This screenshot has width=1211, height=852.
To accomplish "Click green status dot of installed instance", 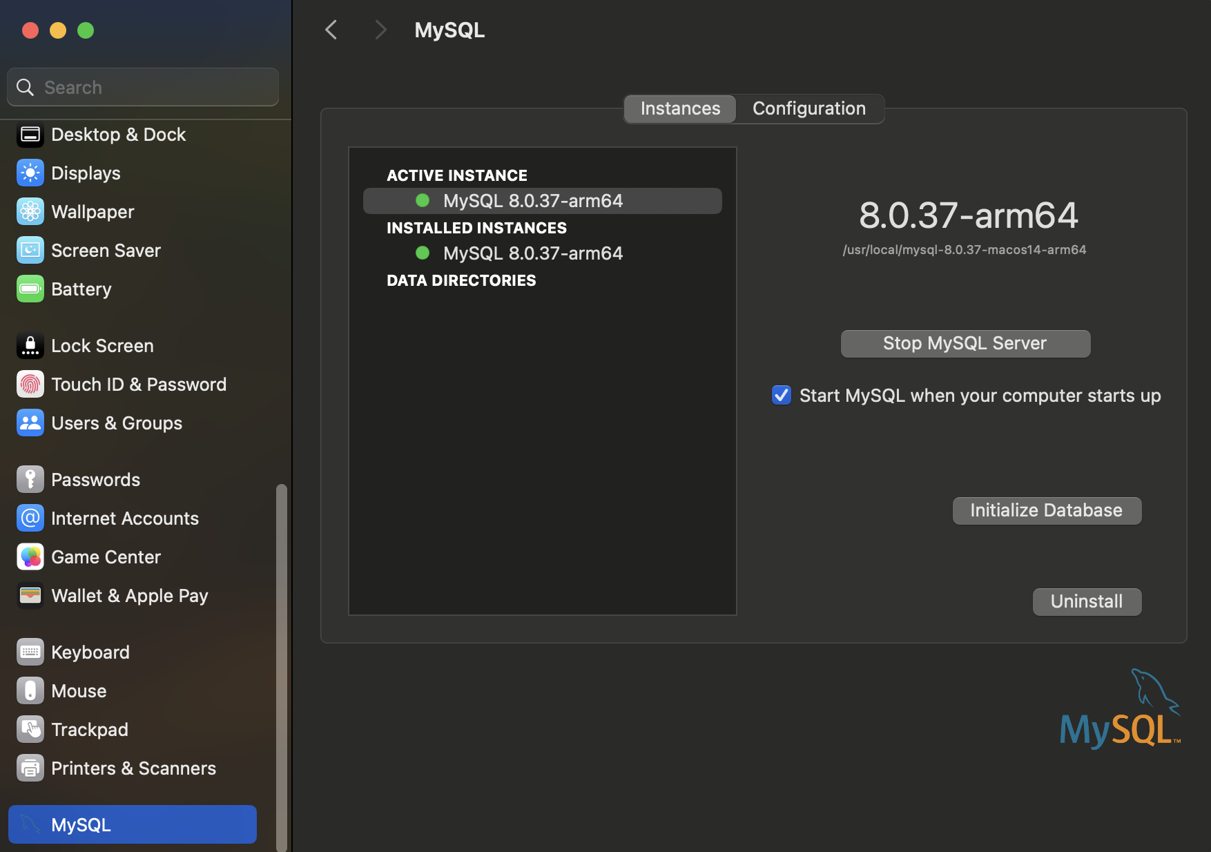I will [x=423, y=253].
